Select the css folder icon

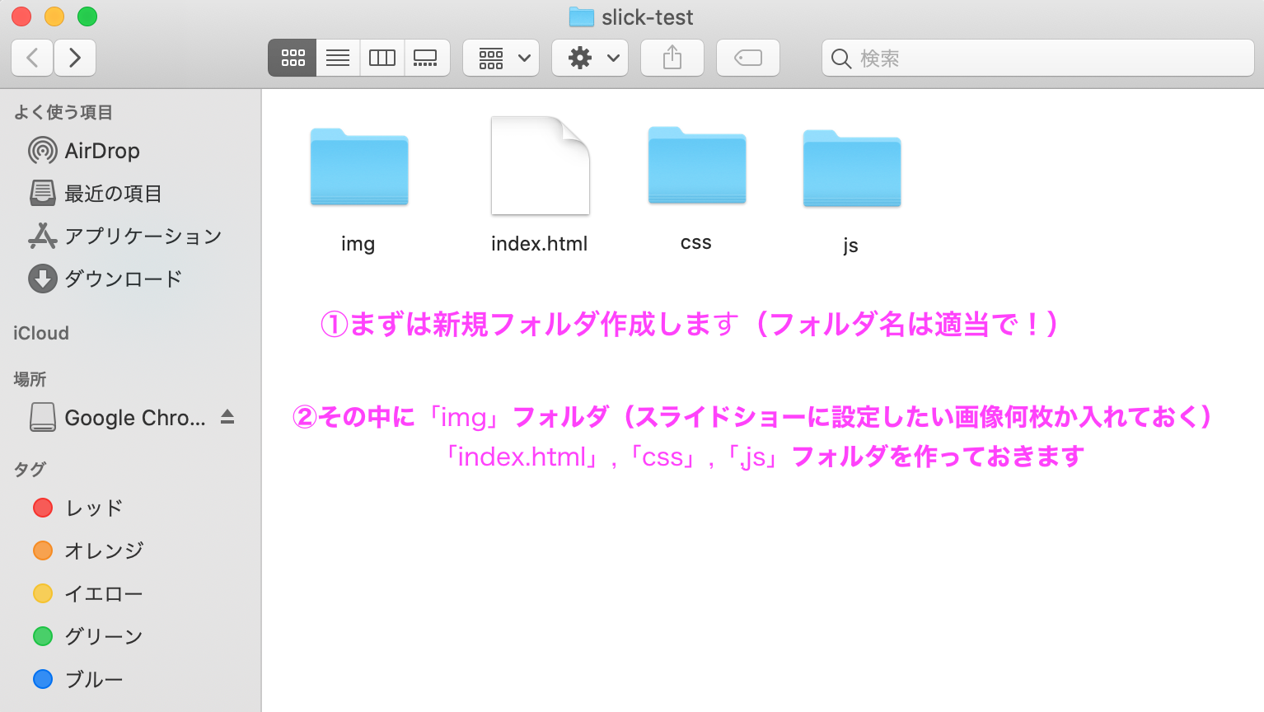click(x=697, y=166)
